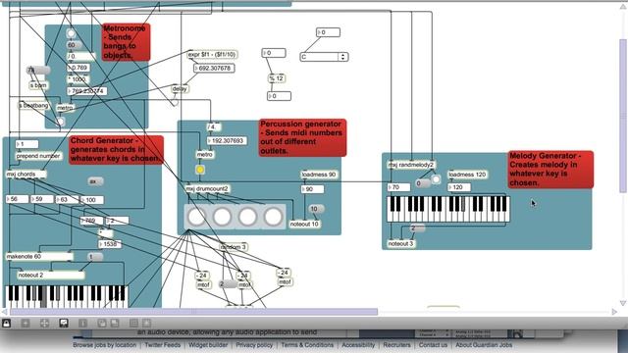This screenshot has height=353, width=628.
Task: Select the 'mxj randmelody2' object
Action: pos(411,165)
